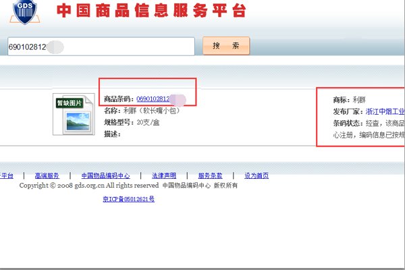The height and width of the screenshot is (270, 405).
Task: Click the orange 搜索 search button
Action: (x=226, y=46)
